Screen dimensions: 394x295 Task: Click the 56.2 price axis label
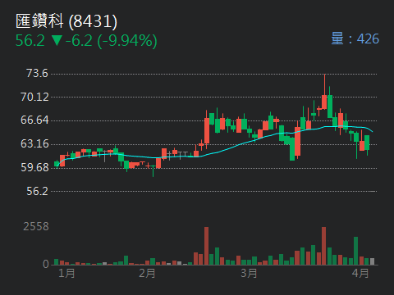click(37, 191)
